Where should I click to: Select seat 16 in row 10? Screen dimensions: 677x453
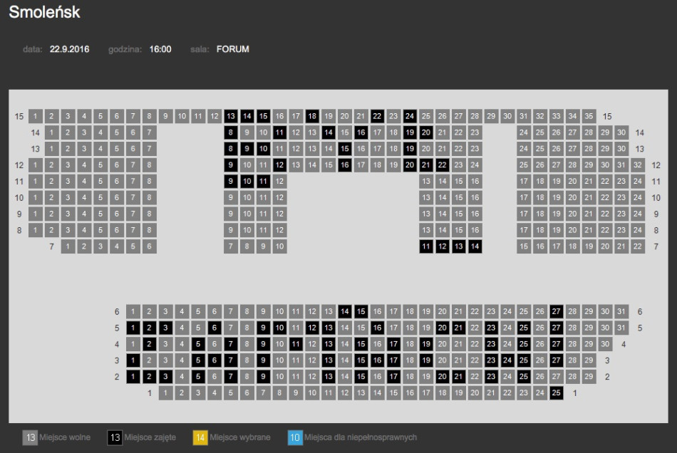pyautogui.click(x=475, y=197)
